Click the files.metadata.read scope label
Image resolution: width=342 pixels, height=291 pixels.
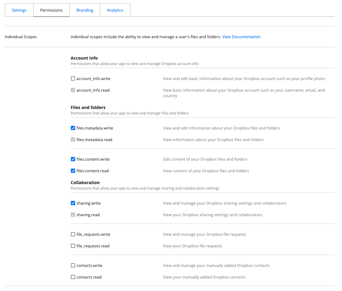(x=94, y=140)
